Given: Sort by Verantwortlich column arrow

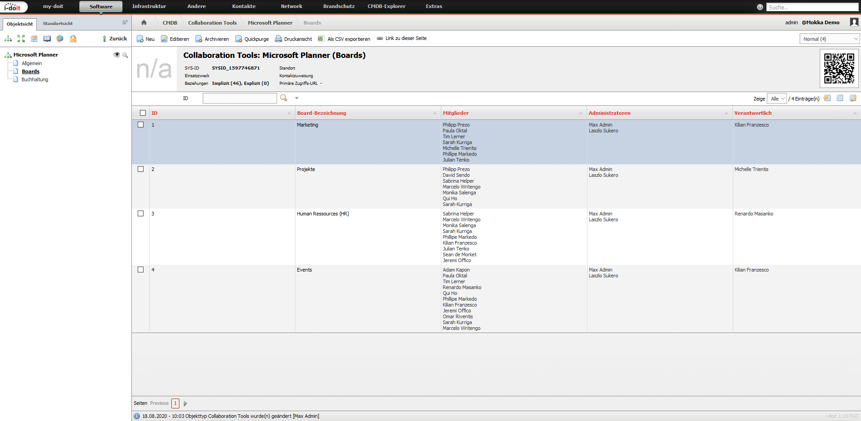Looking at the screenshot, I should [x=855, y=113].
